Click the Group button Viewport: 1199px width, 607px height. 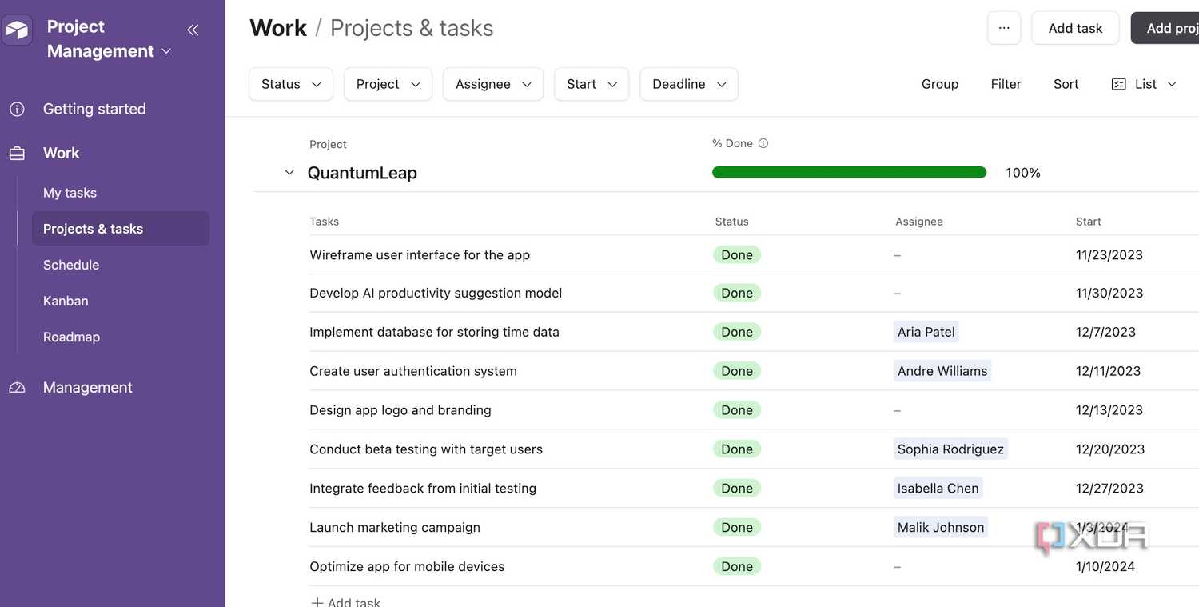[940, 84]
